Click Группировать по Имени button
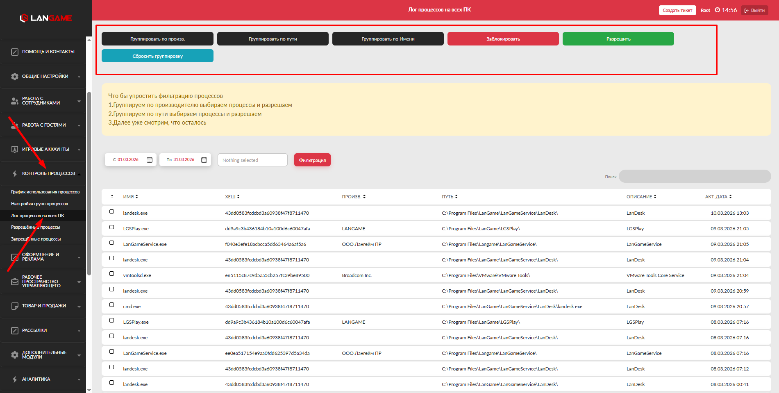The width and height of the screenshot is (779, 393). 388,39
